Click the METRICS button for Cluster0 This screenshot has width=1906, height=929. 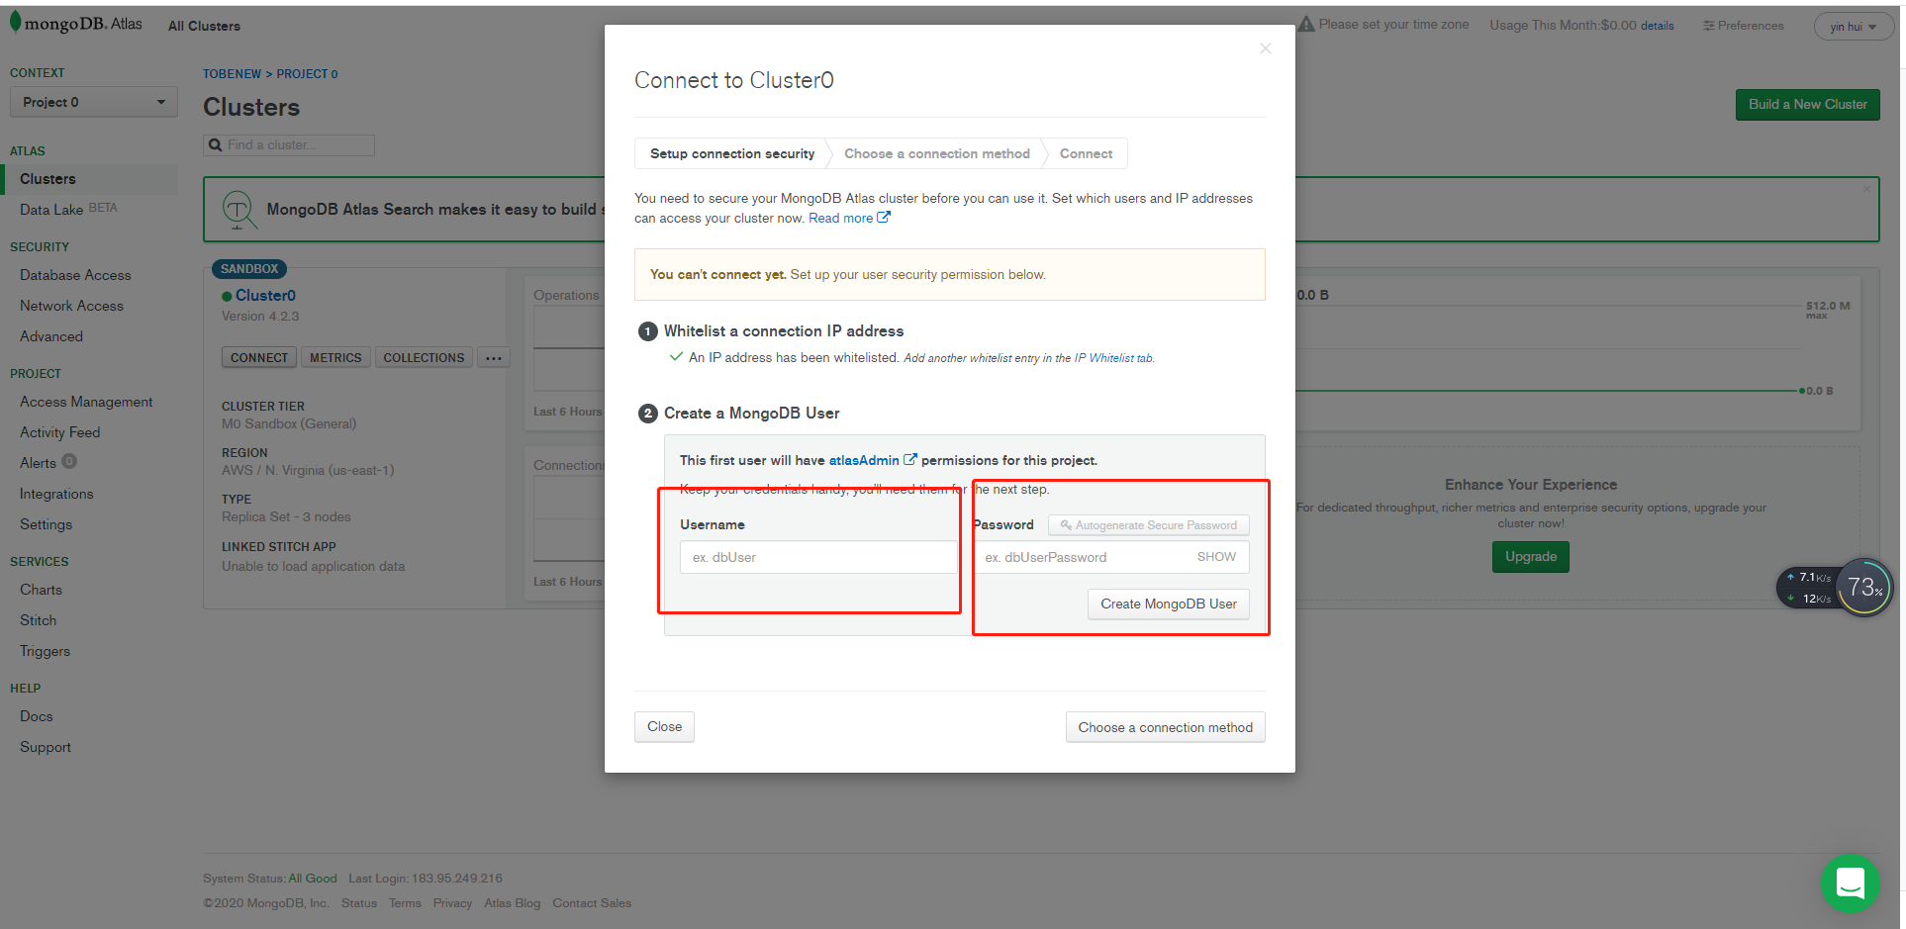pyautogui.click(x=335, y=358)
